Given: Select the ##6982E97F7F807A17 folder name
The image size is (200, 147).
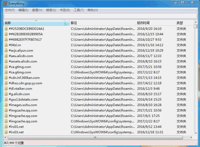Looking at the screenshot, I should [x=25, y=39].
